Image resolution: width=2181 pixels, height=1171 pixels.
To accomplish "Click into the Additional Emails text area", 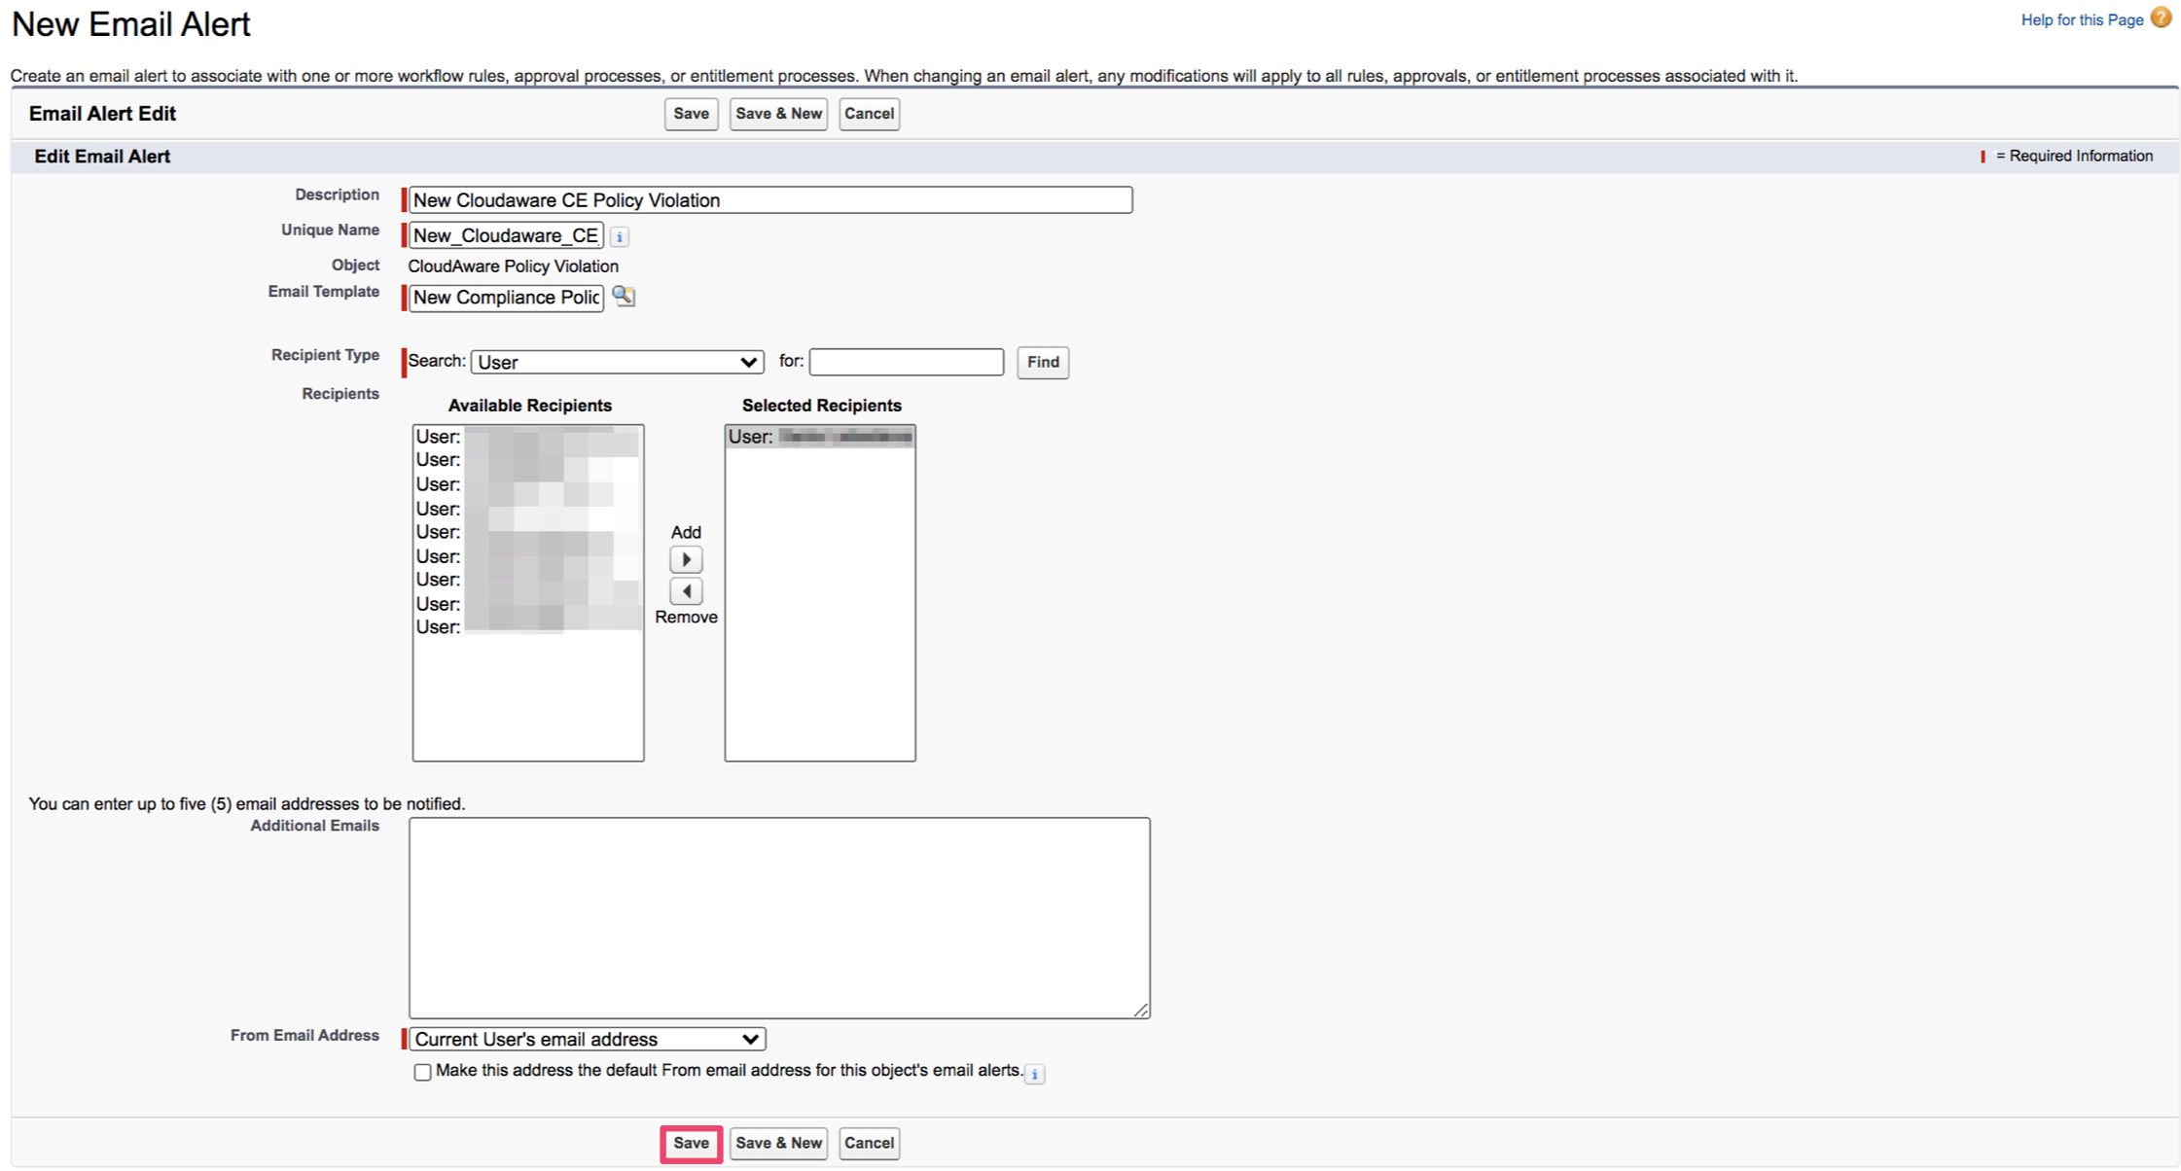I will coord(778,917).
